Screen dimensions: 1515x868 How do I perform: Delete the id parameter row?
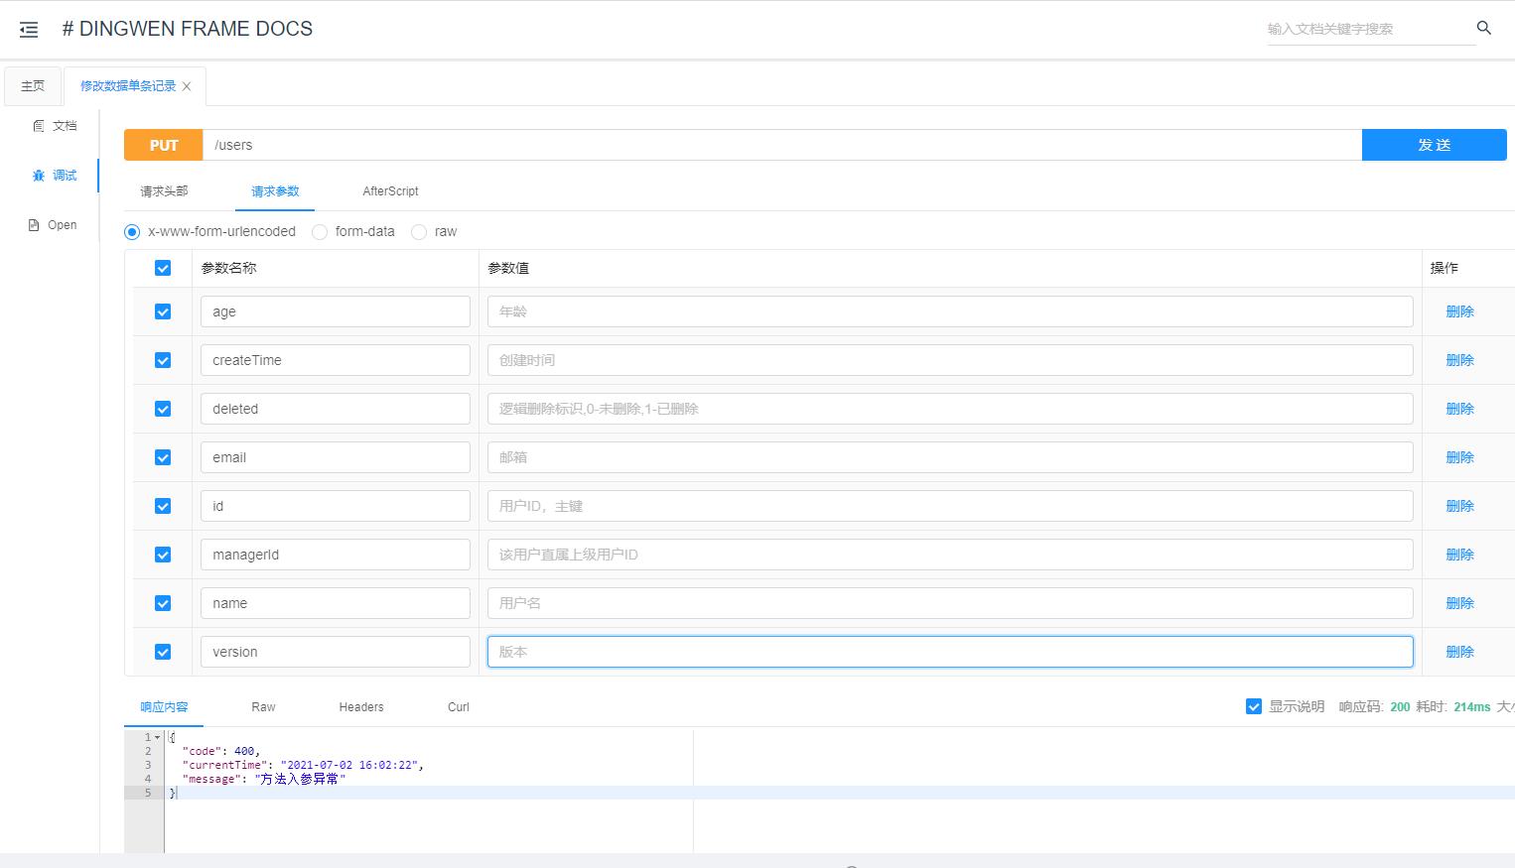pos(1459,506)
